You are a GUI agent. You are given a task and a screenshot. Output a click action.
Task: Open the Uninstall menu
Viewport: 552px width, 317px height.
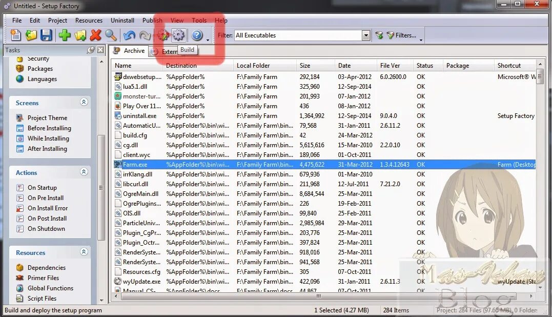122,21
